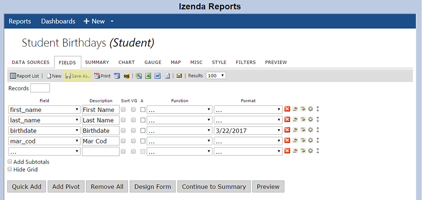This screenshot has width=422, height=200.
Task: Open the Results count dropdown
Action: [216, 75]
